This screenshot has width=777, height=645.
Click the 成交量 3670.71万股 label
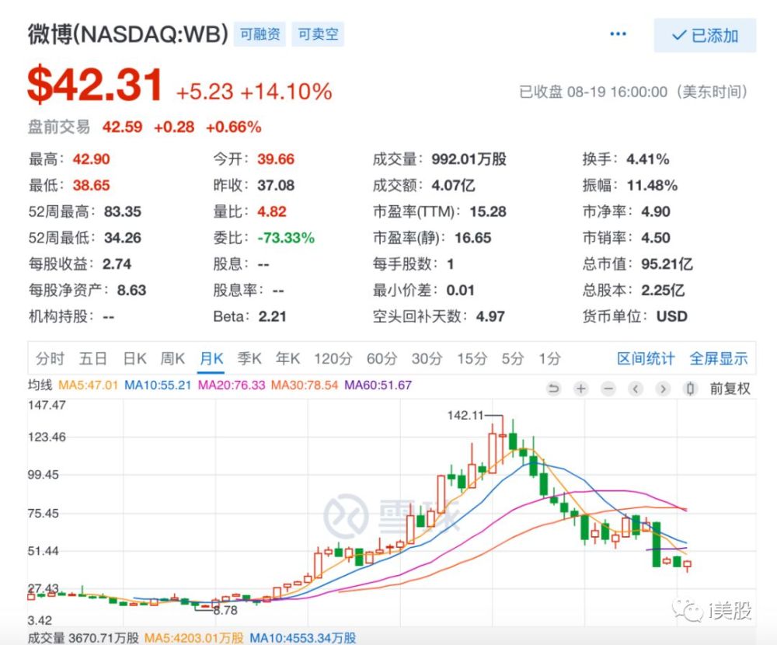(83, 637)
